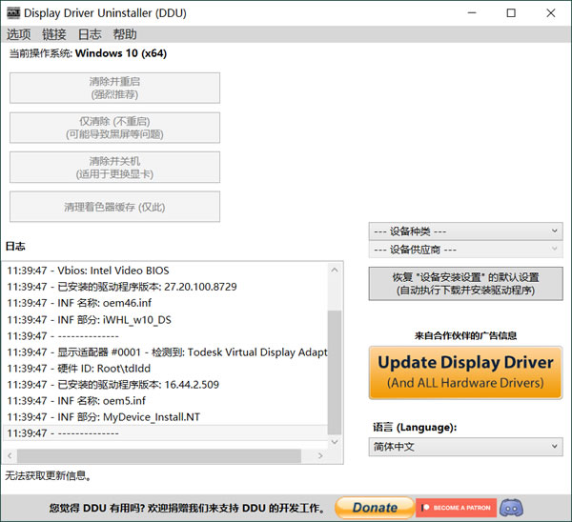Open the 选项 menu

(x=18, y=34)
